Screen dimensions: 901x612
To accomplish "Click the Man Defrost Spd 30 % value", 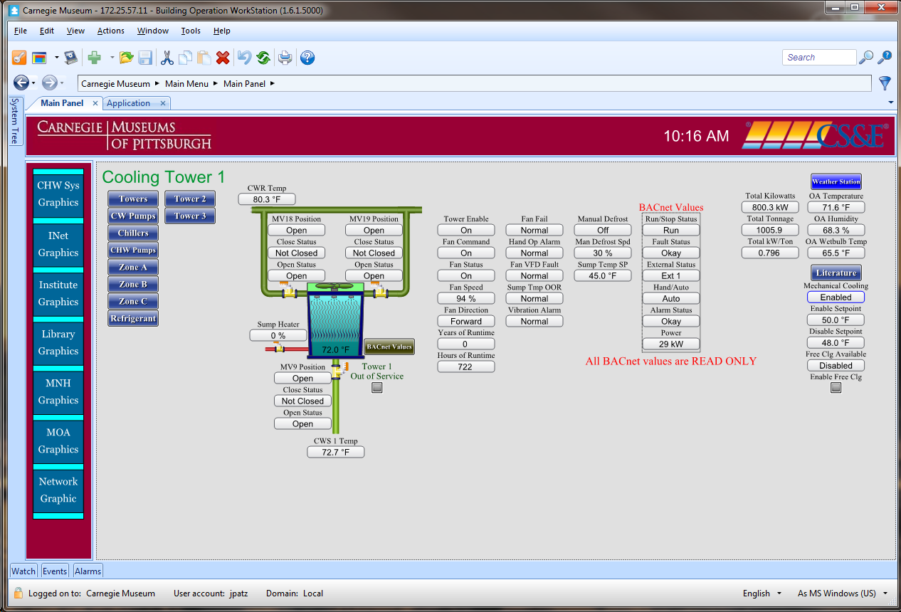I will [603, 253].
